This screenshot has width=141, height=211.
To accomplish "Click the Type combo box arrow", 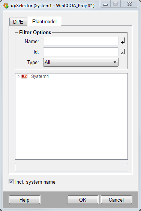I will coord(115,62).
